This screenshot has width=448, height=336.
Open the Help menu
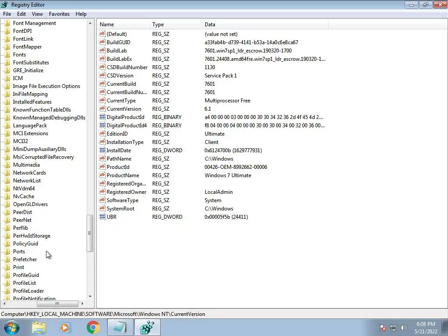click(x=81, y=14)
